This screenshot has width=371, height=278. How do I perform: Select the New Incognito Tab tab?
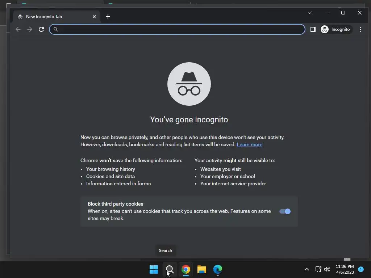(x=57, y=17)
